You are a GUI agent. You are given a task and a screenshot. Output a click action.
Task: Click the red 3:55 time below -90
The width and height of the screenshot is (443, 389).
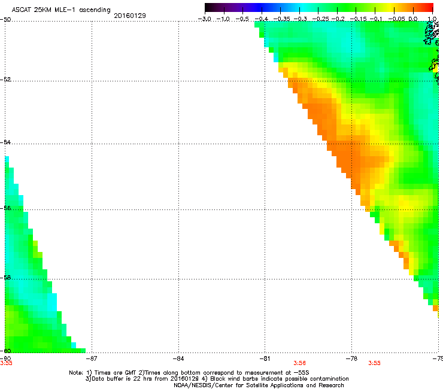tap(6, 363)
